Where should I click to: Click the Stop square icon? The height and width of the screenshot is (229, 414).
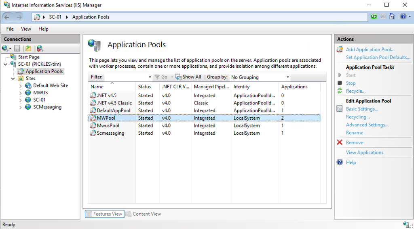(x=340, y=83)
